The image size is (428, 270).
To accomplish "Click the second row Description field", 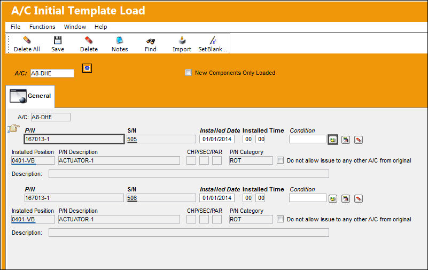I will click(x=189, y=233).
